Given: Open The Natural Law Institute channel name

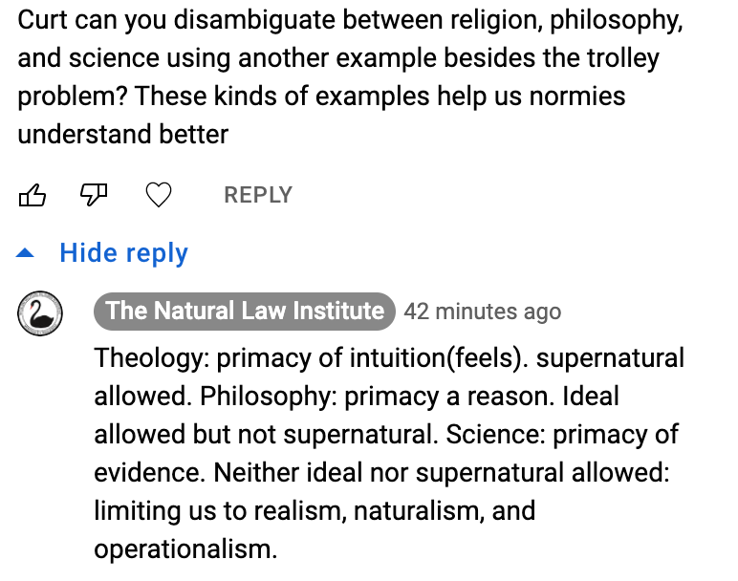Looking at the screenshot, I should point(245,312).
